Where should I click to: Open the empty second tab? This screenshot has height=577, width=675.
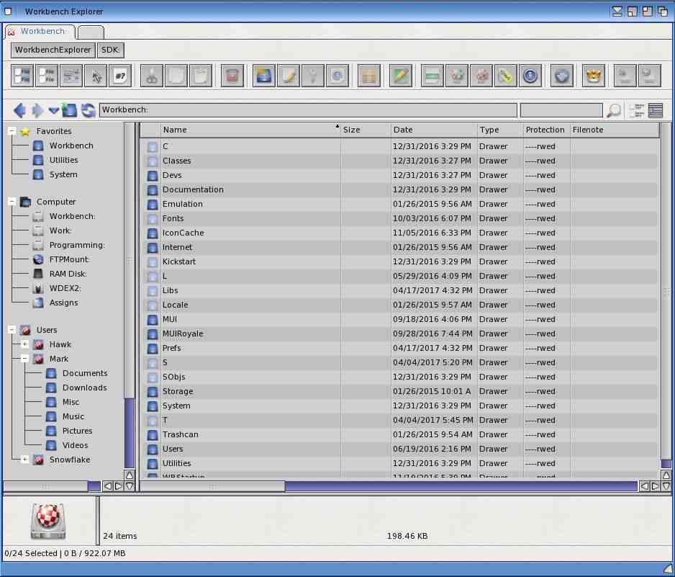coord(91,32)
